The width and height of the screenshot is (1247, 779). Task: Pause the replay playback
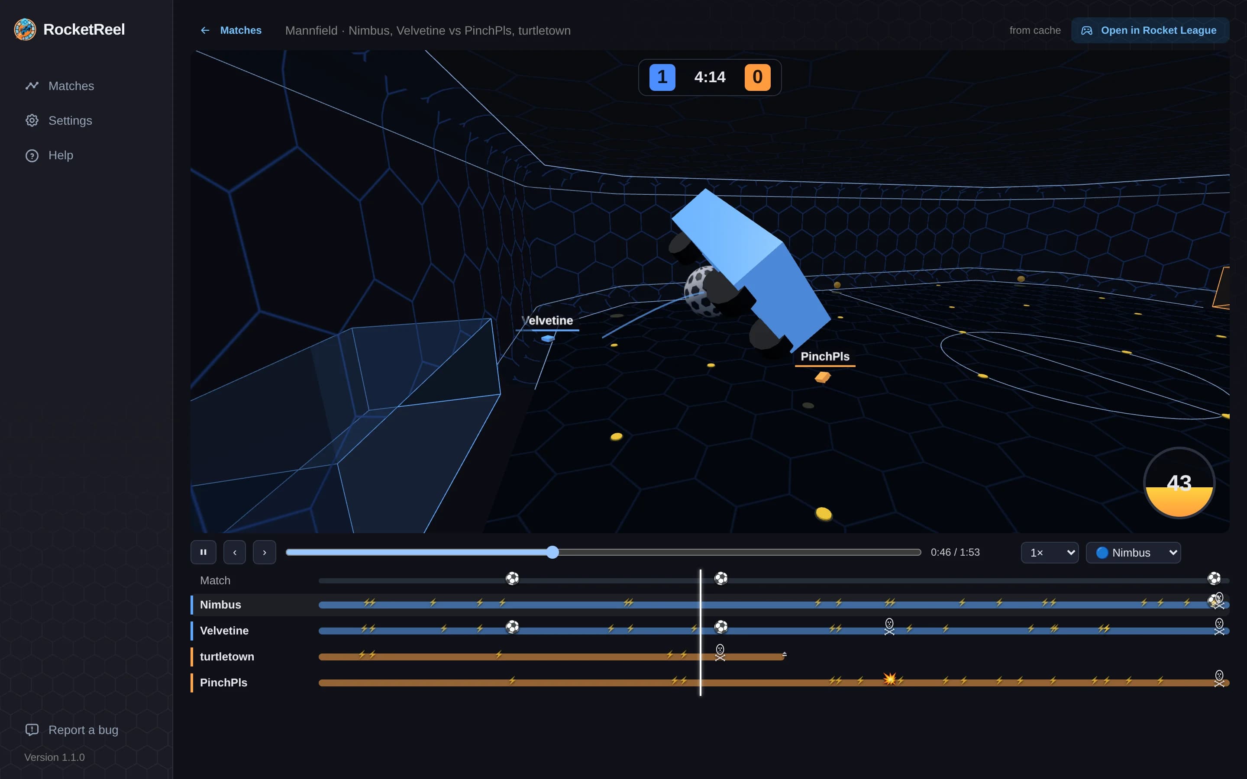point(204,552)
